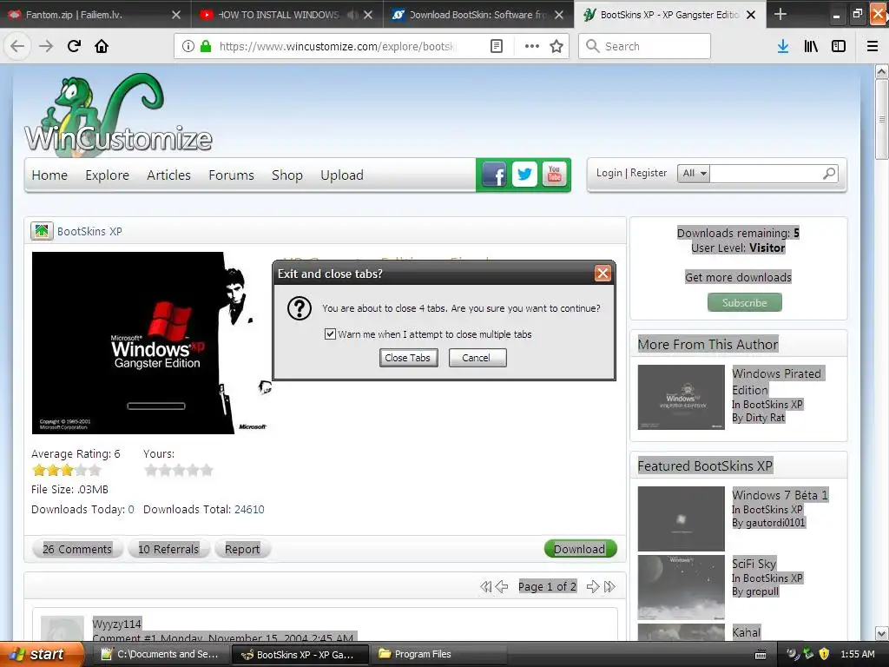Click in the Firefox Search box
Viewport: 889px width, 667px height.
pyautogui.click(x=644, y=46)
